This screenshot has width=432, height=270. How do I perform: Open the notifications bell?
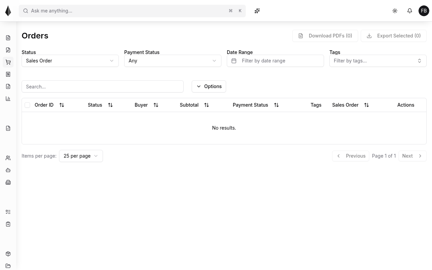pos(410,11)
